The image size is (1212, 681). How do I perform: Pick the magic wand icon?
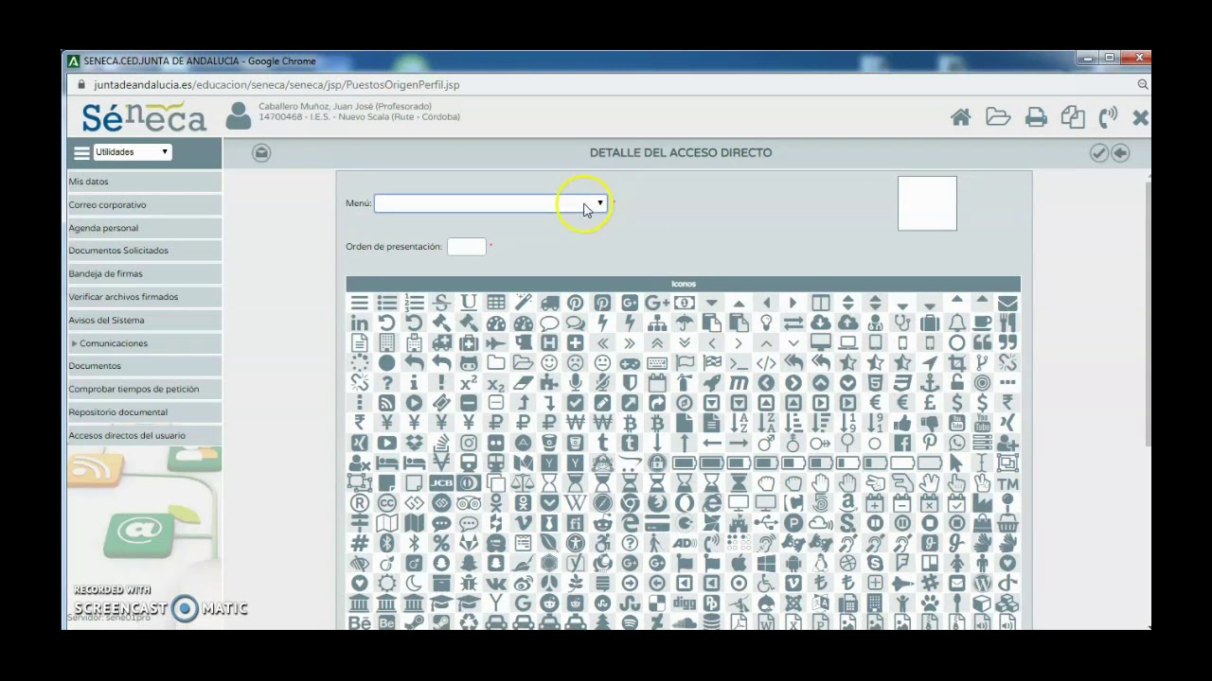524,303
